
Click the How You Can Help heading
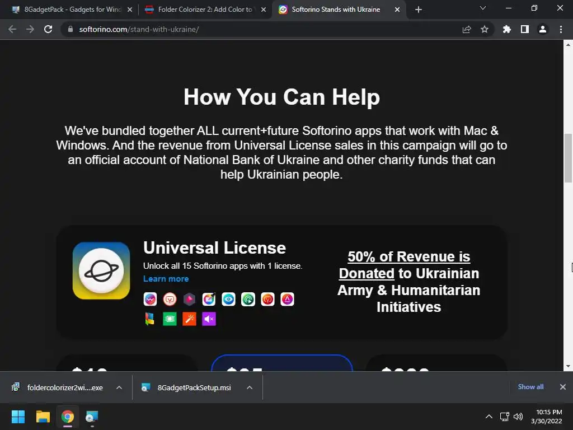pos(282,97)
